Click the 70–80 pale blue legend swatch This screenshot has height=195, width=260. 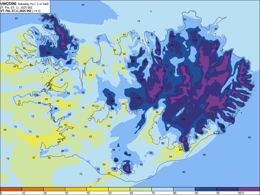pyautogui.click(x=162, y=189)
